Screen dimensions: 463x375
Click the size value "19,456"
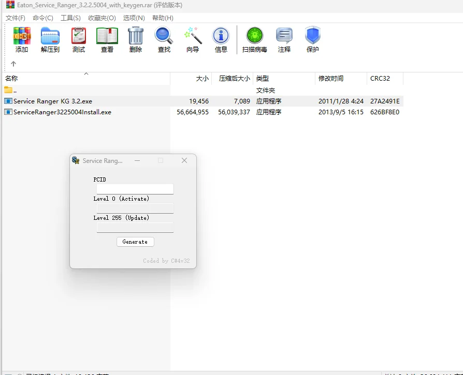[x=199, y=101]
